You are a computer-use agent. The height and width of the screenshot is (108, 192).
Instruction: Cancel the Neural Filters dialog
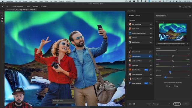coord(177,104)
